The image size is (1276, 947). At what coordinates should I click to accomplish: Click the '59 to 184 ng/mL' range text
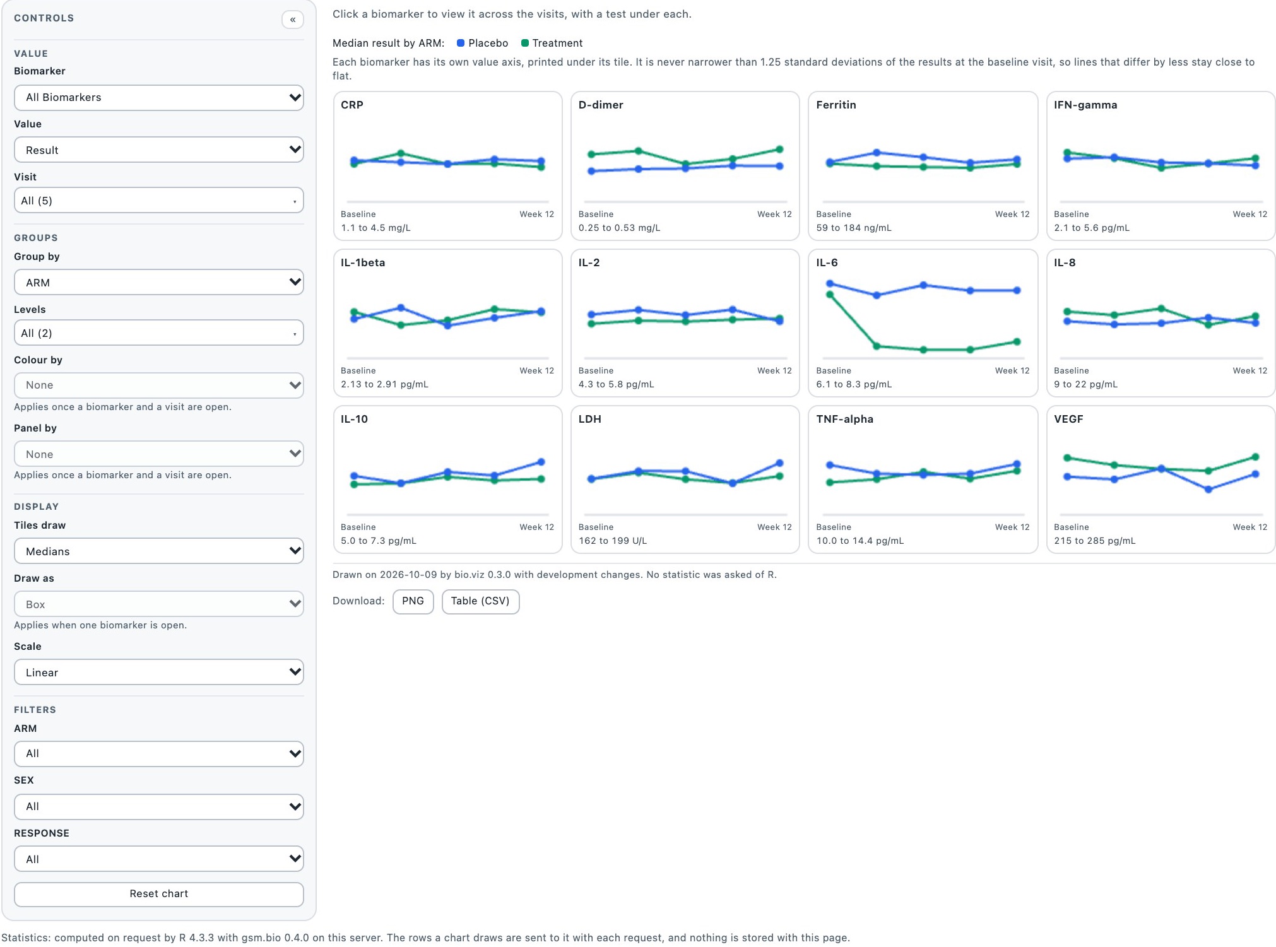point(854,228)
